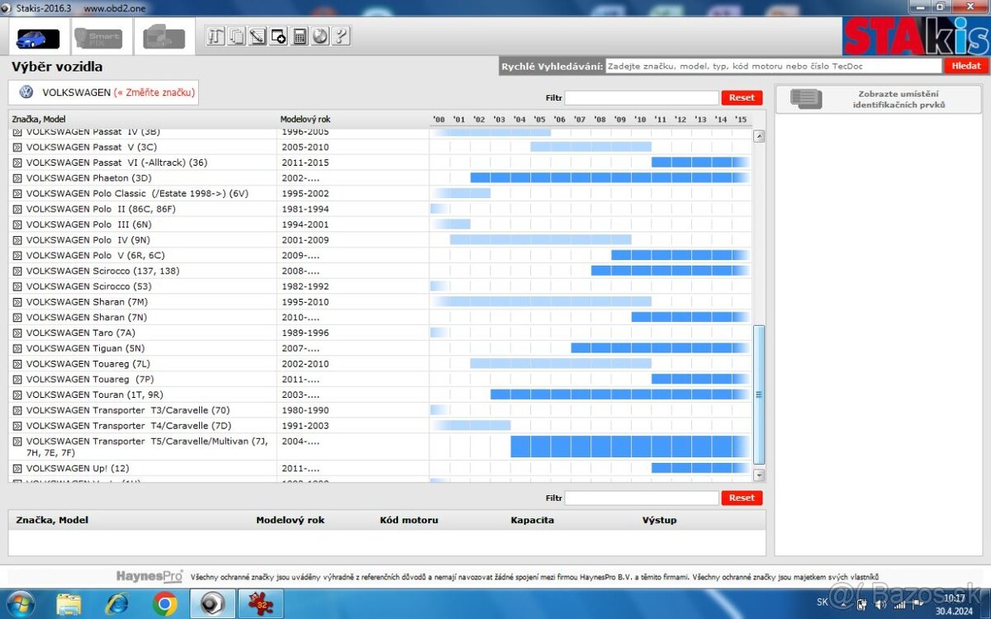Click the pencil edit toolbar icon
Screen dimensions: 991x619
[258, 36]
